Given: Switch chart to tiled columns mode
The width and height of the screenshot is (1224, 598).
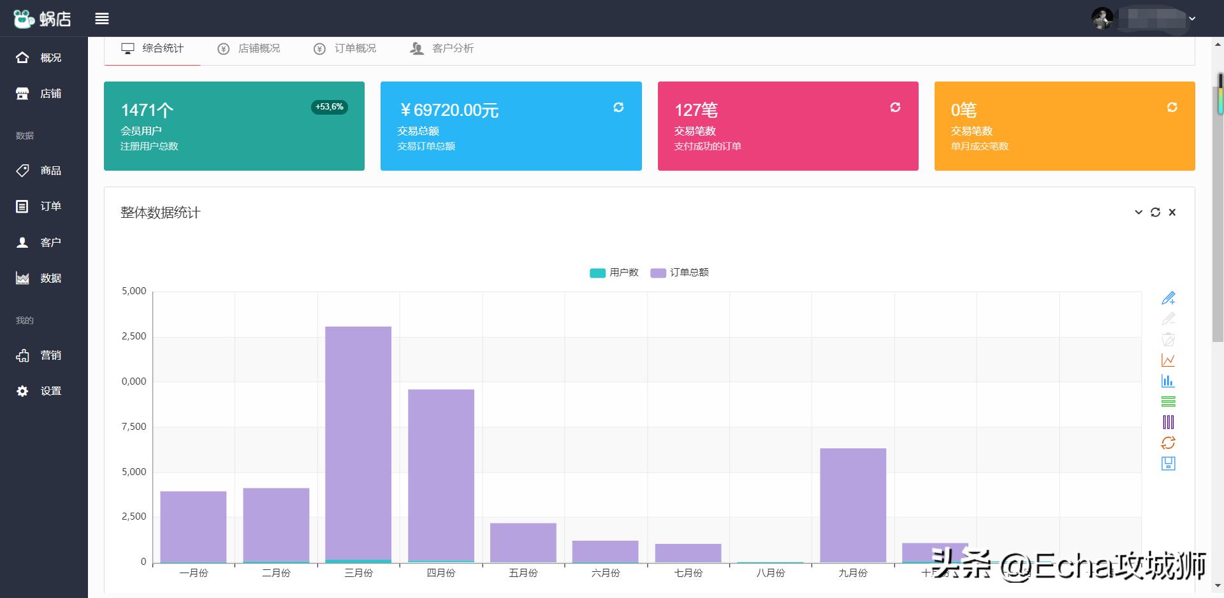Looking at the screenshot, I should (1168, 422).
